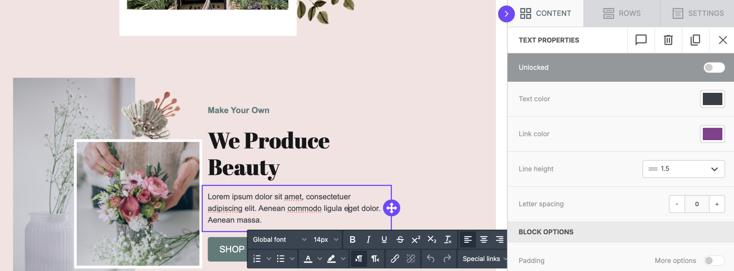Undo the last edit
Screen dimensions: 734x271
pos(430,259)
